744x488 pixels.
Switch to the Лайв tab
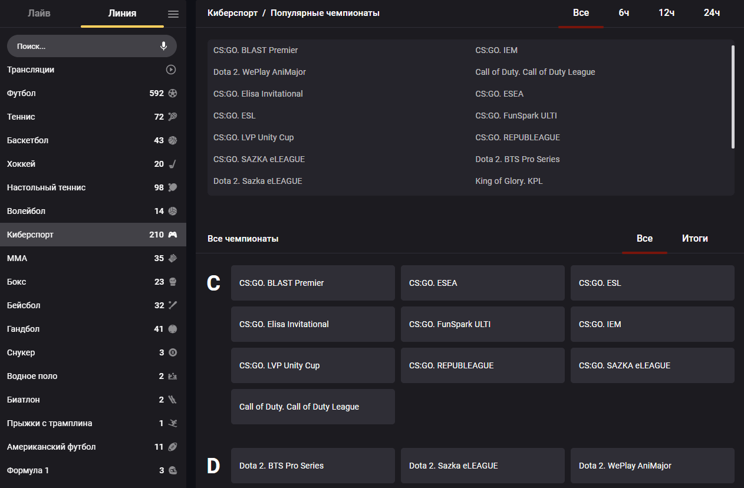coord(39,14)
